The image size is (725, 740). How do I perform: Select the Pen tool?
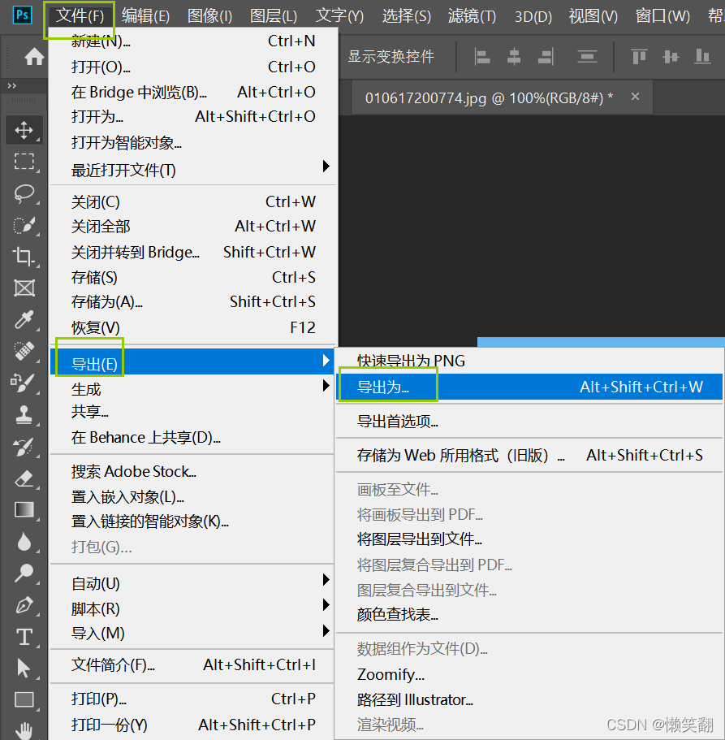tap(24, 605)
